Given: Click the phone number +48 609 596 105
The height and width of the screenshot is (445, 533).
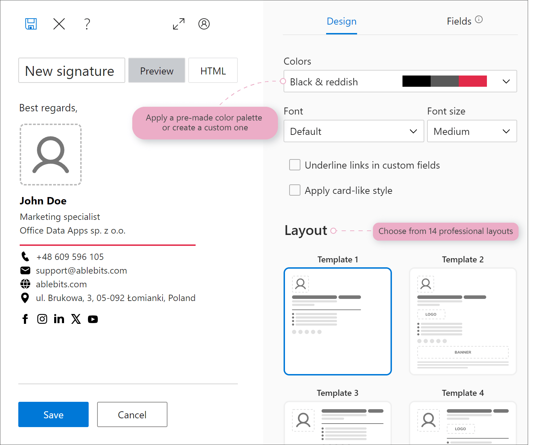Looking at the screenshot, I should click(x=70, y=257).
